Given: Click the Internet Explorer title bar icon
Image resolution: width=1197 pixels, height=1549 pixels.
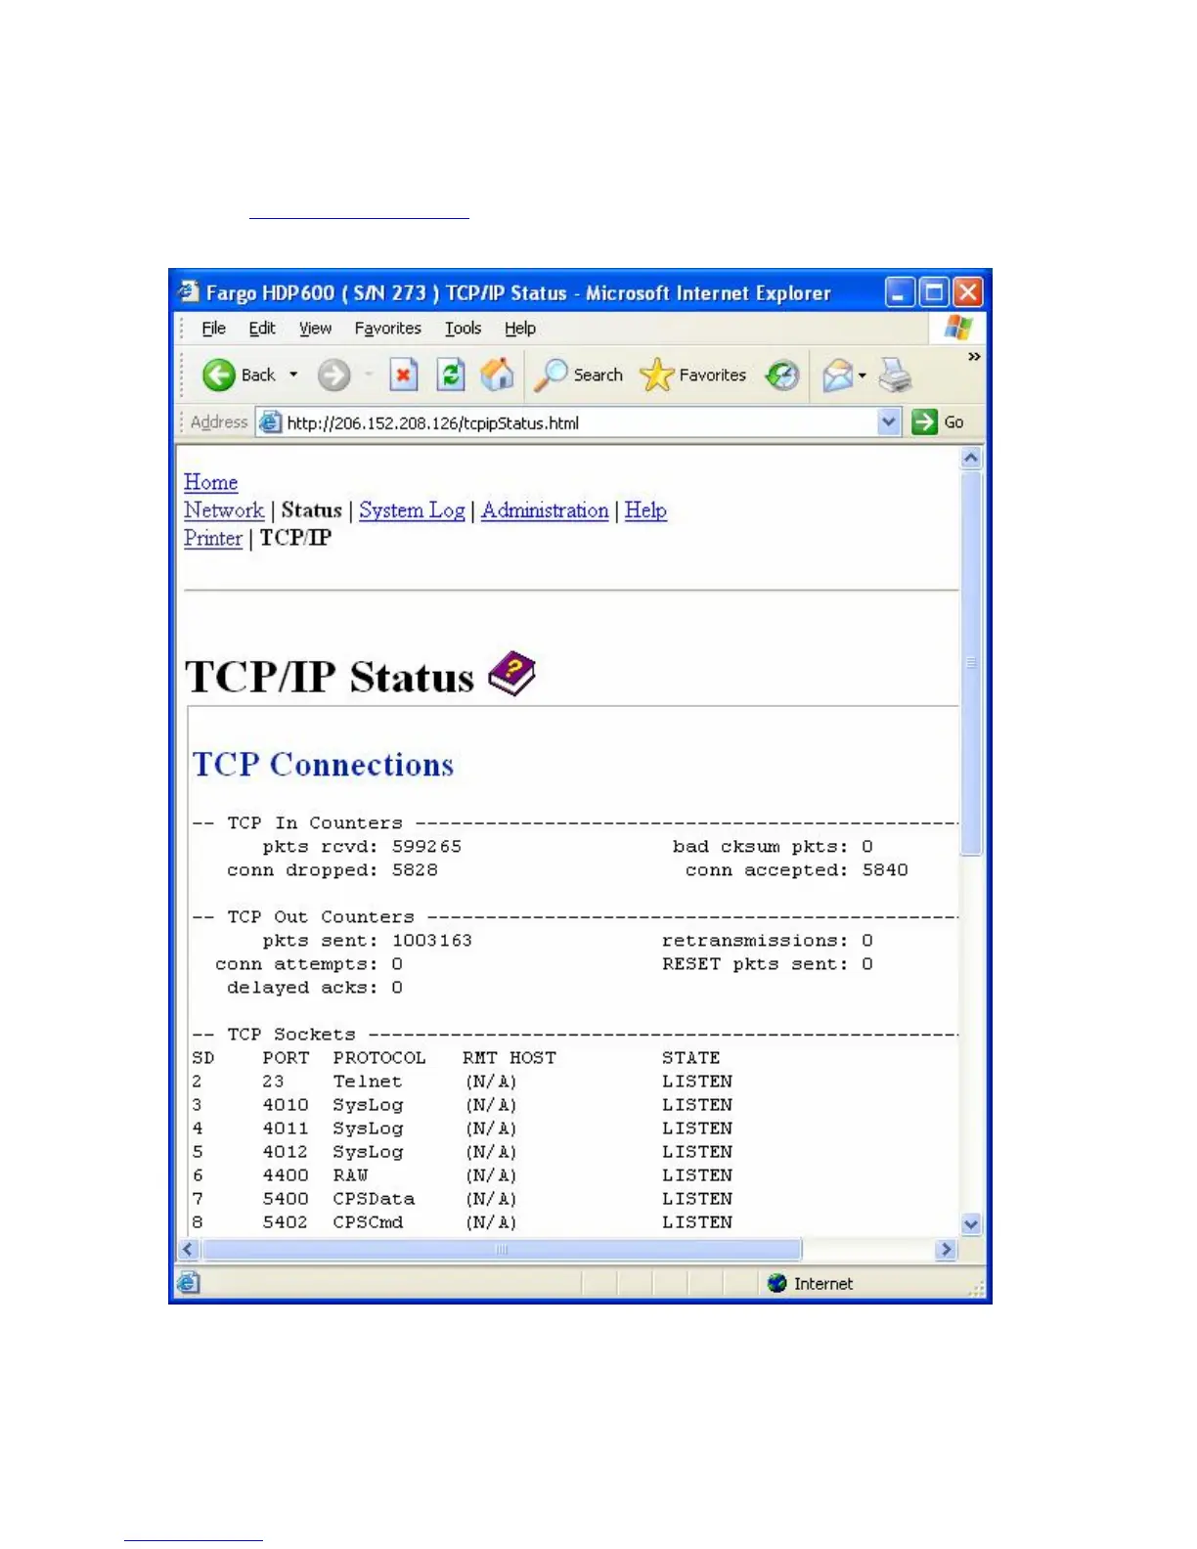Looking at the screenshot, I should [188, 291].
